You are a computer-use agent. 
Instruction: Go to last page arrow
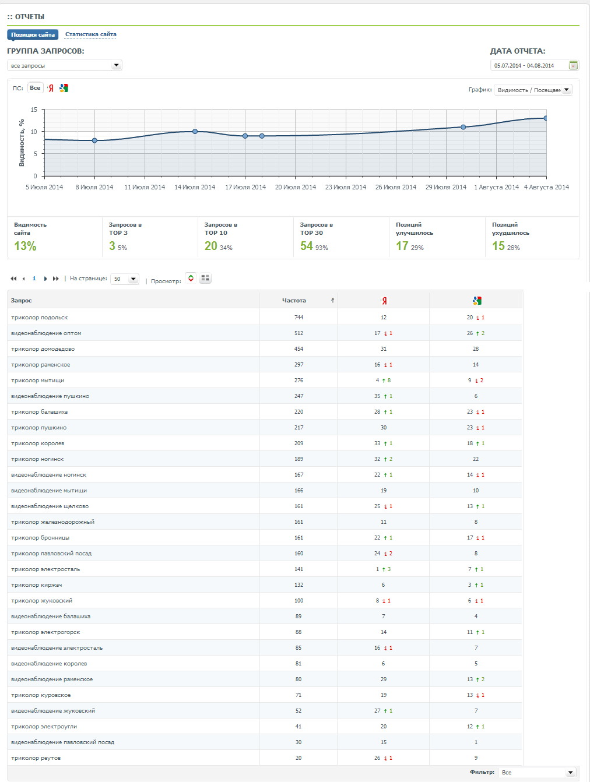pos(56,279)
